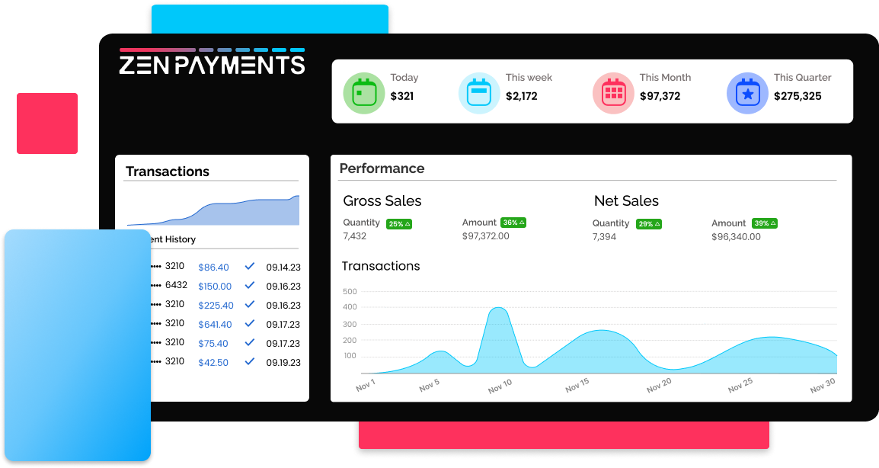Click the checkmark beside $42.50
The image size is (879, 468).
(250, 362)
